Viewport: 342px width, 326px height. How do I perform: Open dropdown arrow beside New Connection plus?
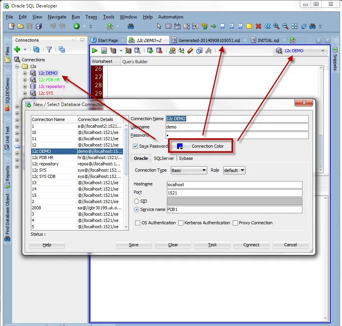pos(25,49)
